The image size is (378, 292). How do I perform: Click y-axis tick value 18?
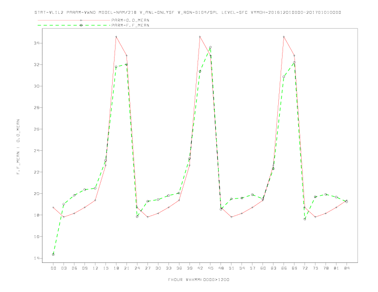pos(37,215)
